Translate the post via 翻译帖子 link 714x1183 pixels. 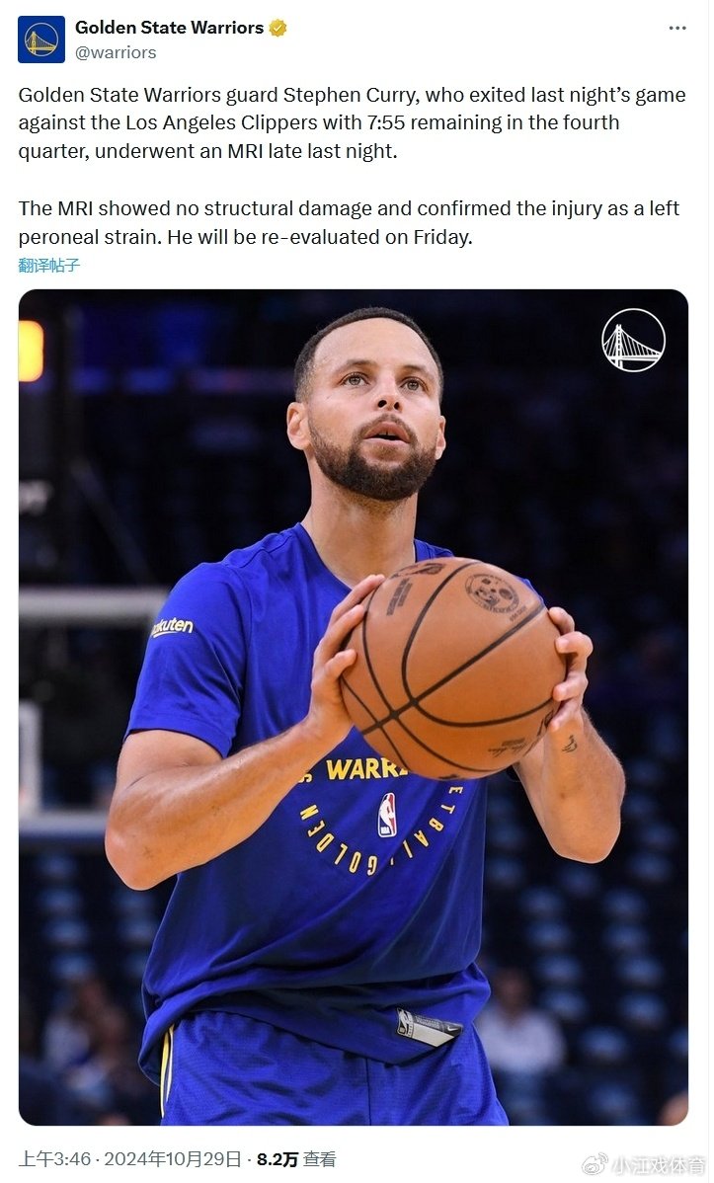coord(49,265)
